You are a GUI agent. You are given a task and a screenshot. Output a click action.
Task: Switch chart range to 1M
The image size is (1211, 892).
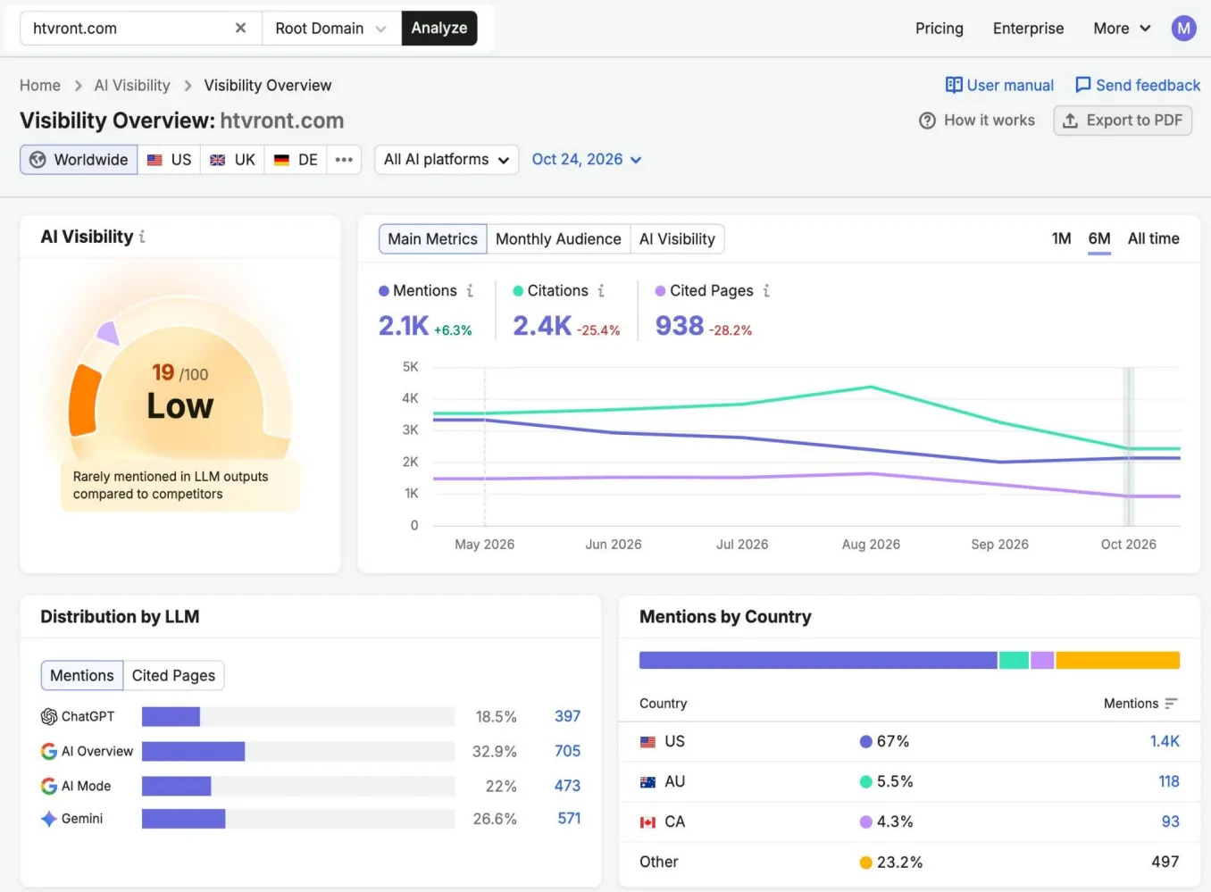click(1061, 238)
